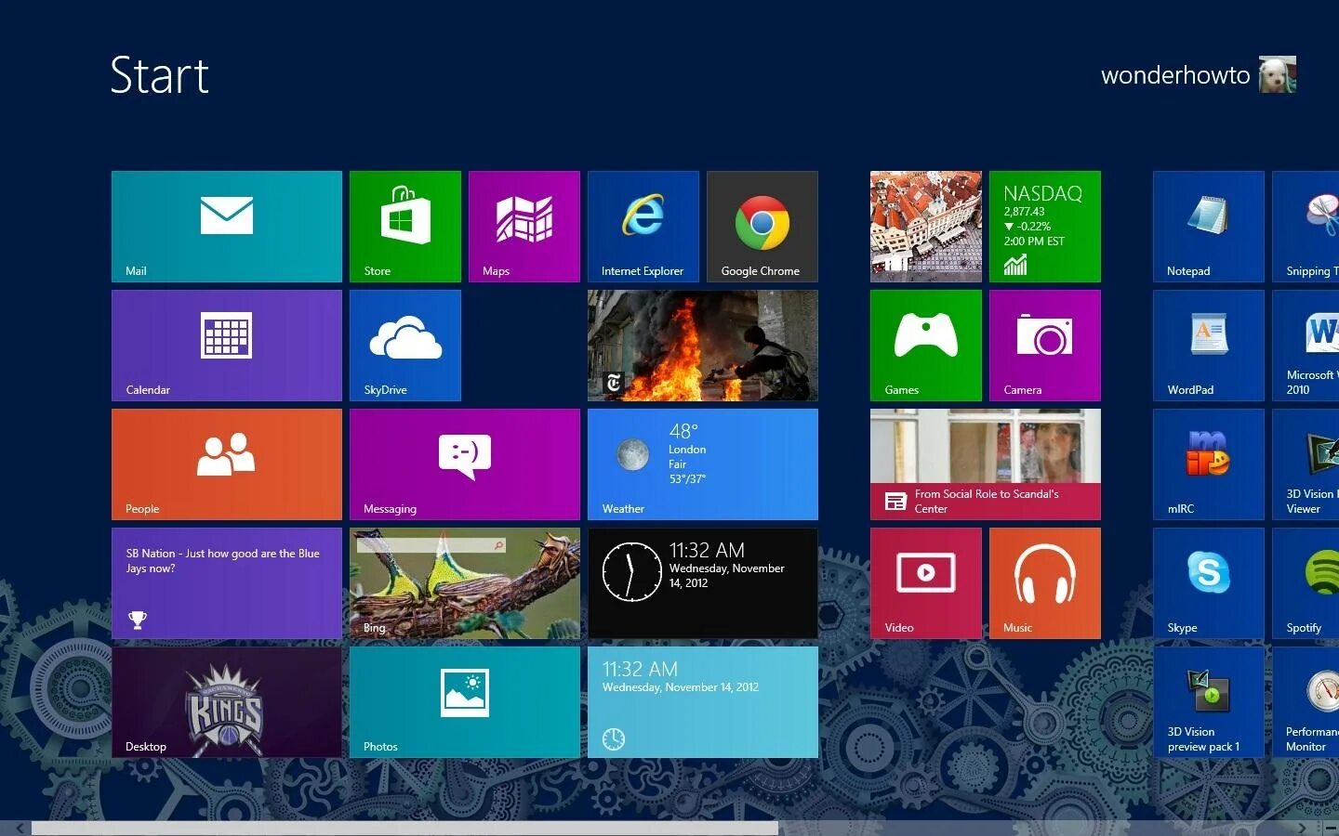Open the People tile
Screen dimensions: 1339x836
[227, 464]
